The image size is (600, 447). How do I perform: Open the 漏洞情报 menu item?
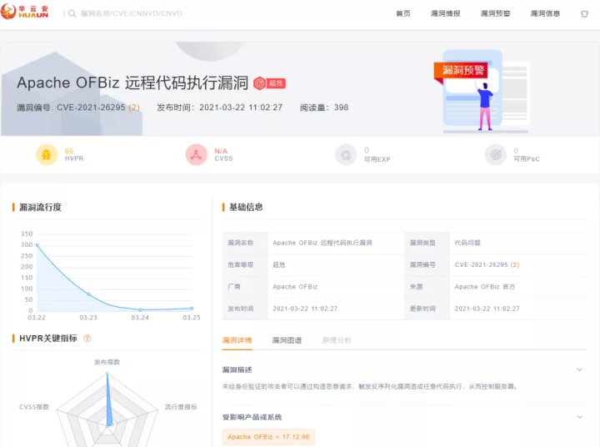445,14
